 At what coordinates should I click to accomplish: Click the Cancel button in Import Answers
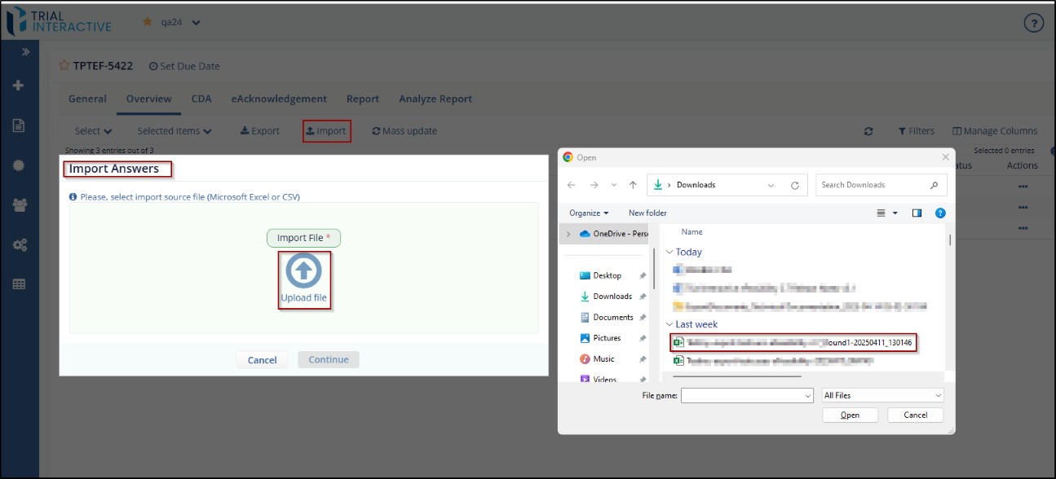262,360
